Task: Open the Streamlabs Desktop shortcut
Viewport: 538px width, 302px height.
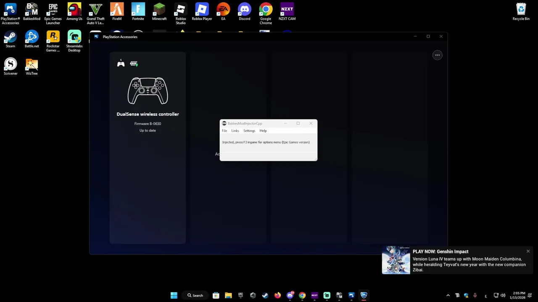Action: tap(74, 41)
